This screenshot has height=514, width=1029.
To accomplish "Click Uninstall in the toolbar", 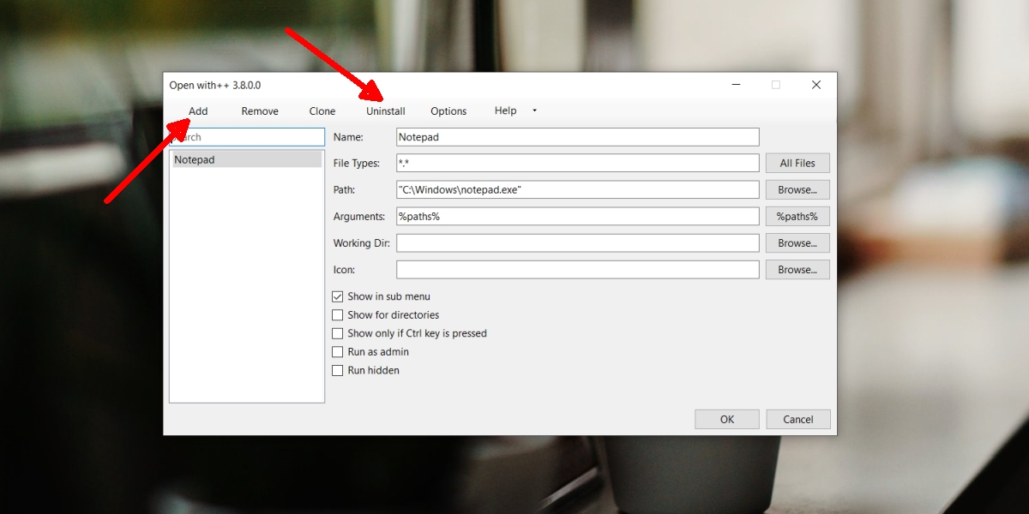I will pos(386,111).
